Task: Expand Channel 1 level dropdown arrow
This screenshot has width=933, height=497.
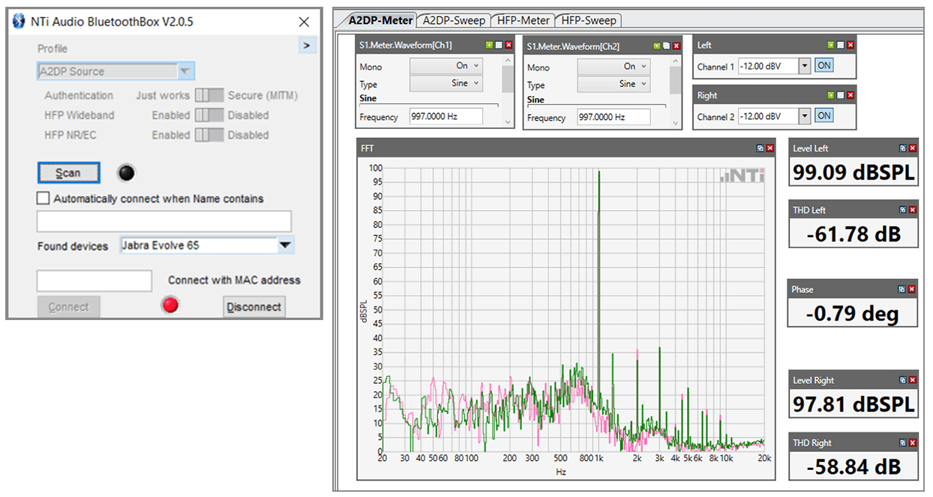Action: click(x=805, y=66)
